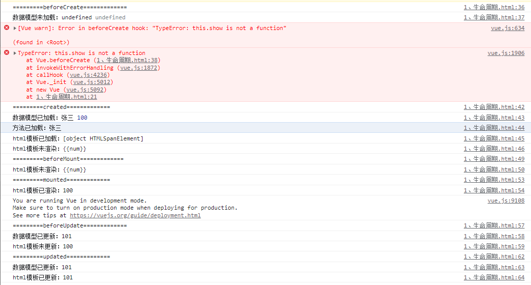
Task: Open source link 生命周期.html:44
Action: (x=494, y=128)
